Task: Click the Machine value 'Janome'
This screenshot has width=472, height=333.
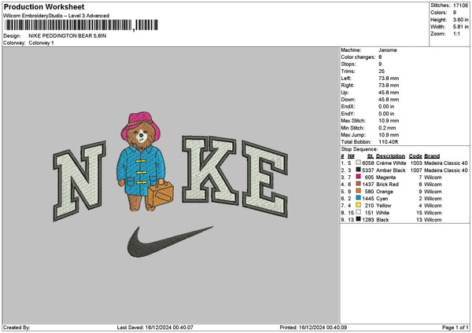Action: pos(387,50)
